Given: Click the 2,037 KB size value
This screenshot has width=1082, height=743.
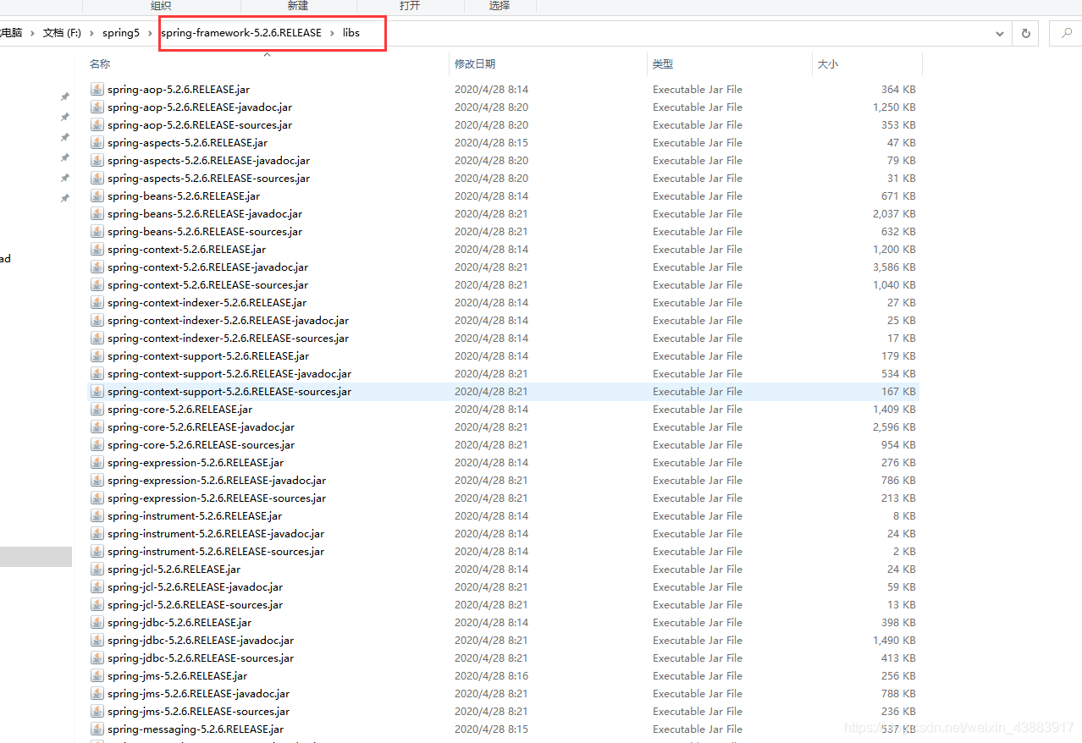Looking at the screenshot, I should click(x=894, y=213).
